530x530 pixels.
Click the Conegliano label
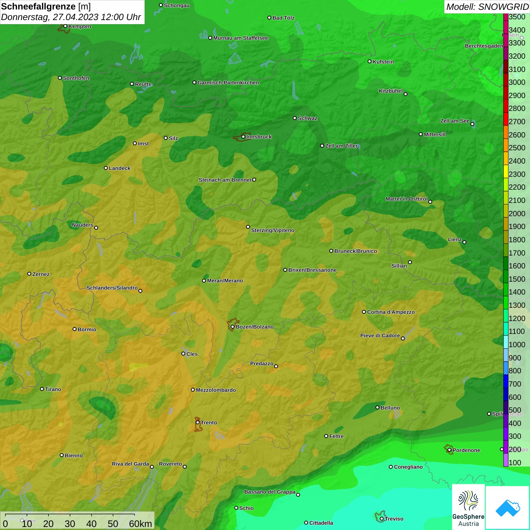(408, 467)
